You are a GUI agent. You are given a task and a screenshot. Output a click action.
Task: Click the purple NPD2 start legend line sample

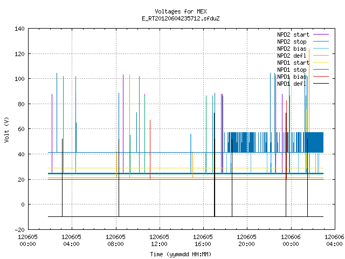coord(321,35)
